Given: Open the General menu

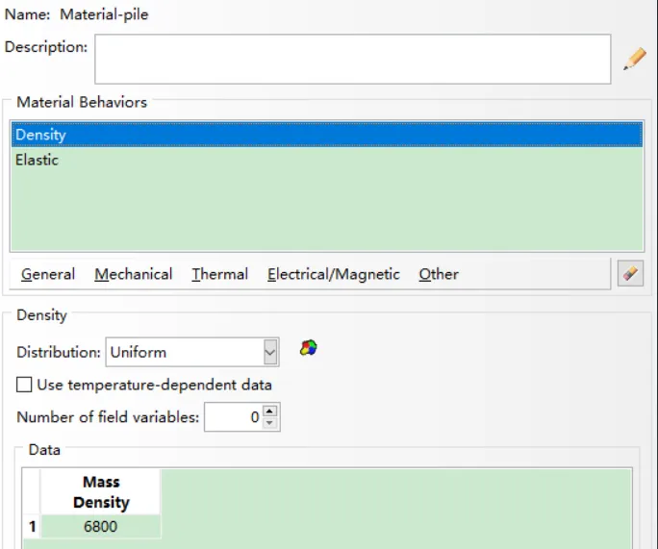Looking at the screenshot, I should [x=48, y=274].
